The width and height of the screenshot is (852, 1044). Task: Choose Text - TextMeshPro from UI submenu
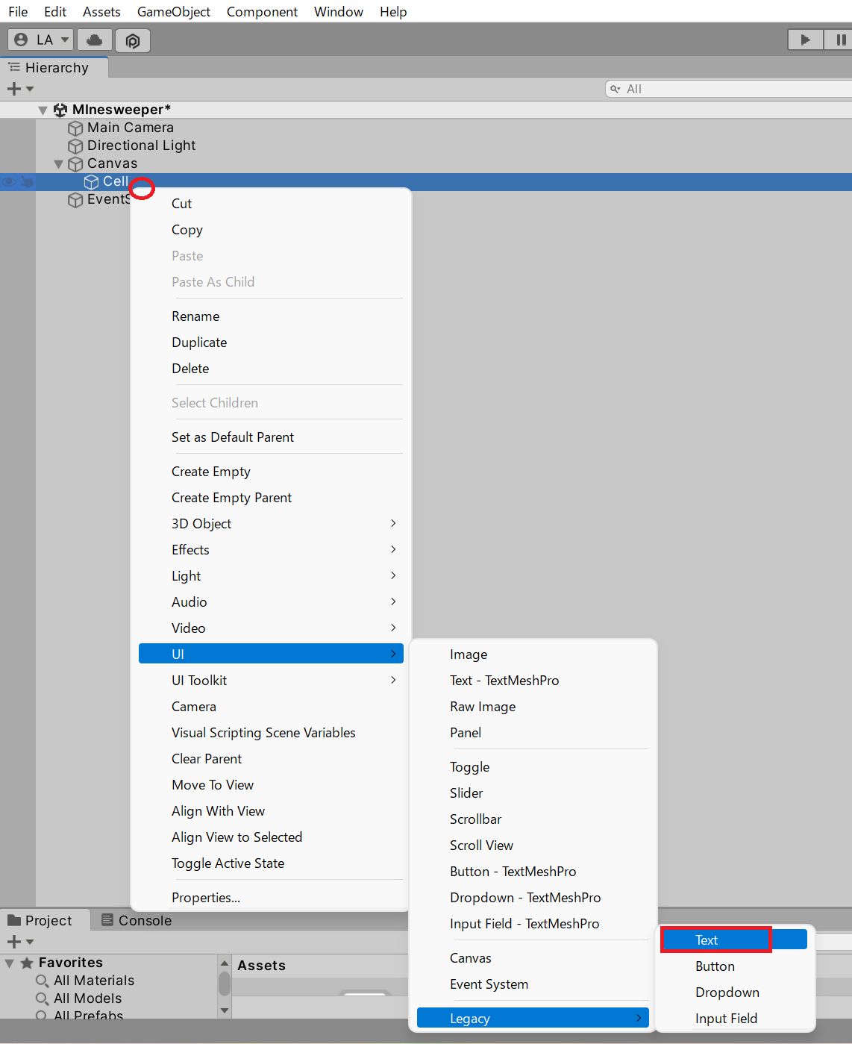point(504,681)
